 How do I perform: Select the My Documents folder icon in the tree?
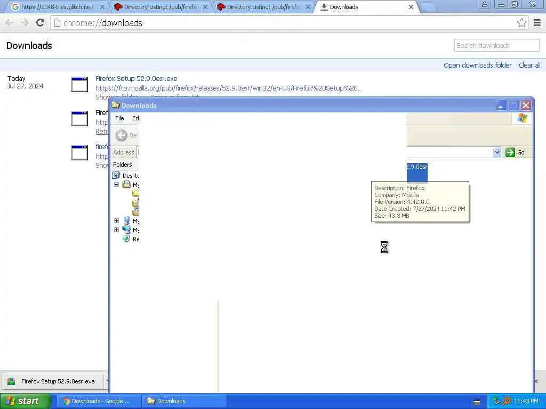tap(126, 184)
